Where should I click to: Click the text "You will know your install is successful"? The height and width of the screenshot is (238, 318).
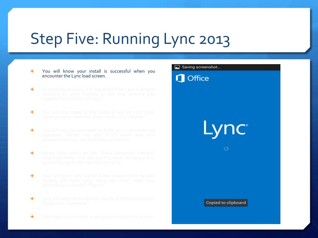tap(86, 71)
